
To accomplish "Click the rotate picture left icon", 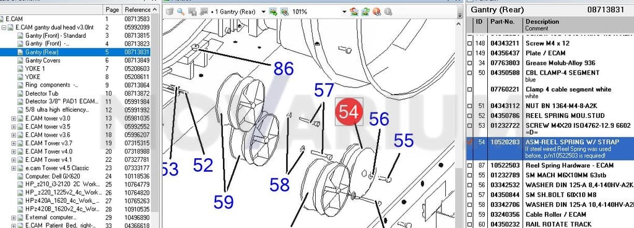I will pyautogui.click(x=354, y=12).
